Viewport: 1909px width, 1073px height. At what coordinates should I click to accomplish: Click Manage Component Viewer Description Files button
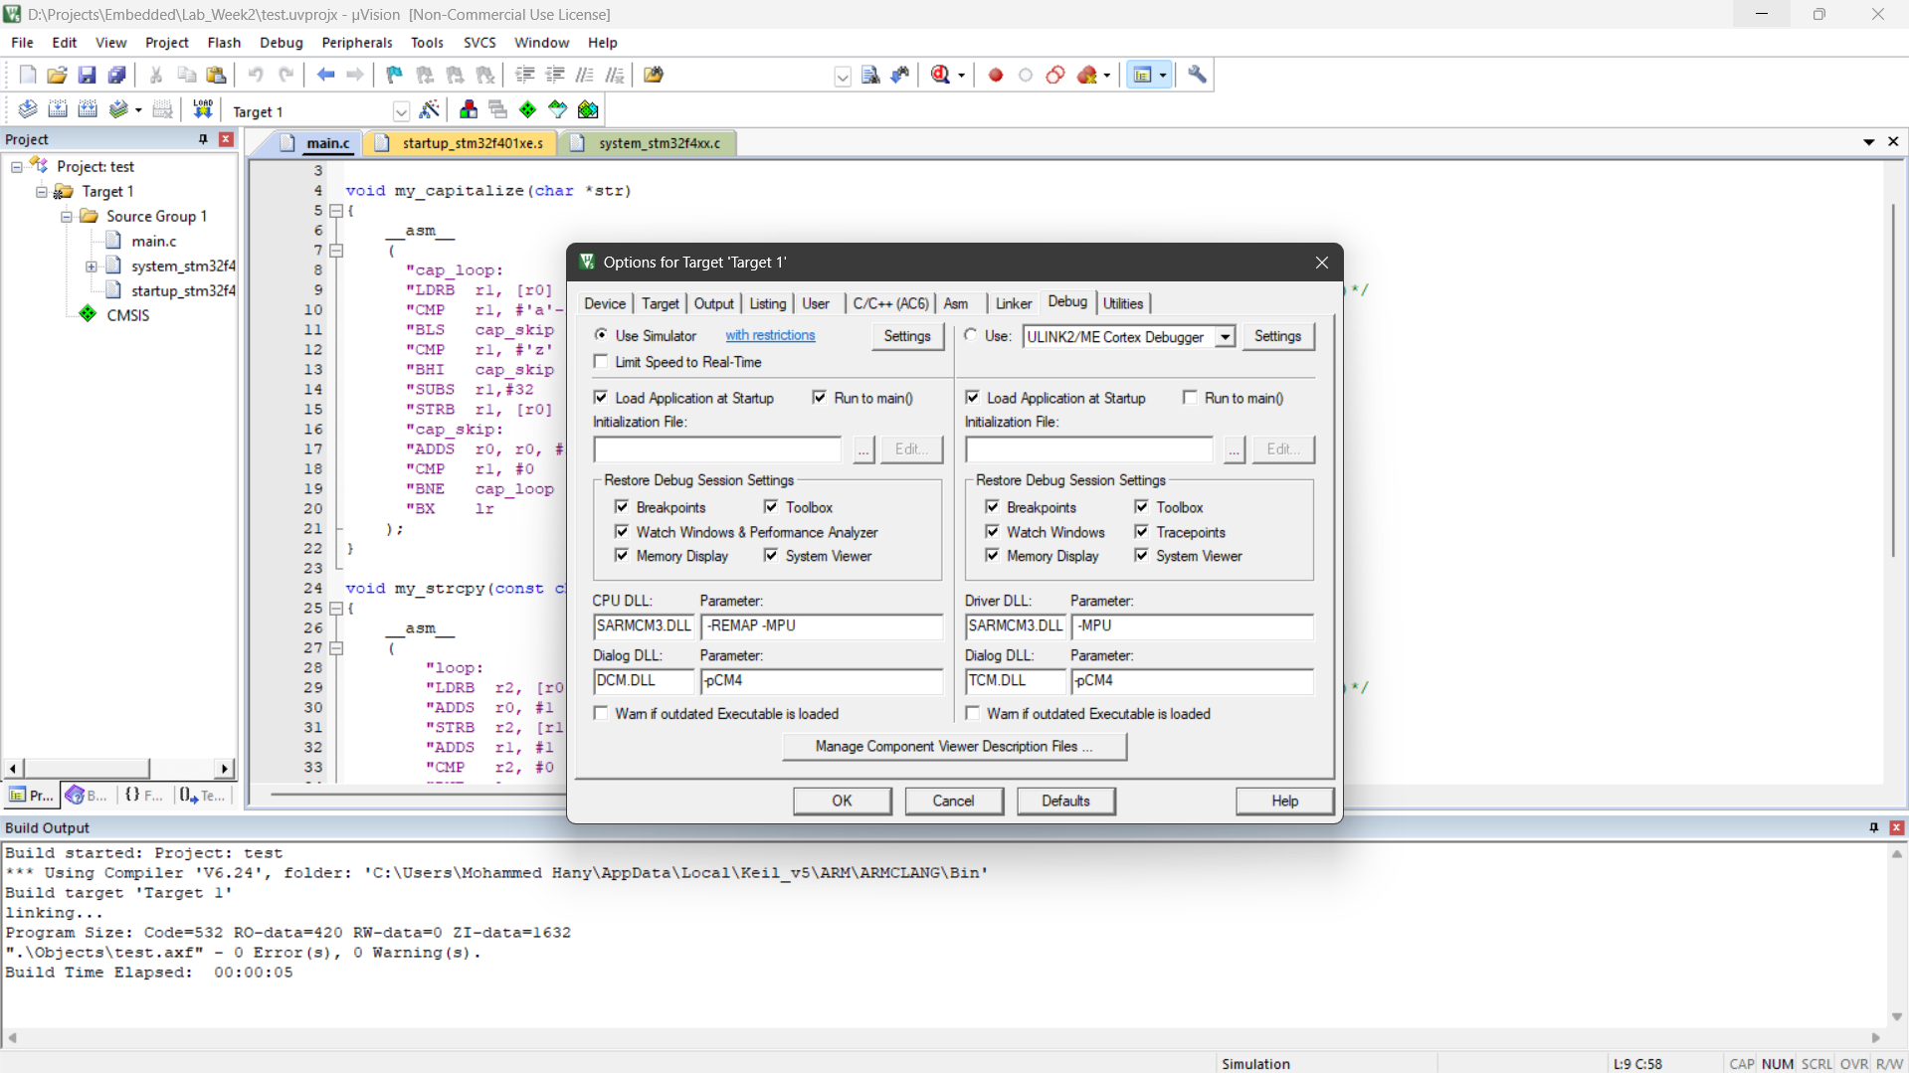tap(953, 747)
